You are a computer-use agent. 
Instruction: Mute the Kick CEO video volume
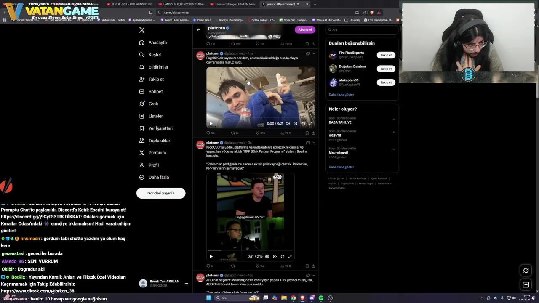pos(267,256)
